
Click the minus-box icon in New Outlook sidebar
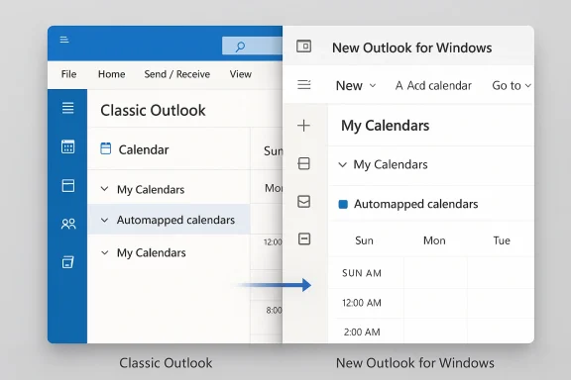pyautogui.click(x=304, y=238)
